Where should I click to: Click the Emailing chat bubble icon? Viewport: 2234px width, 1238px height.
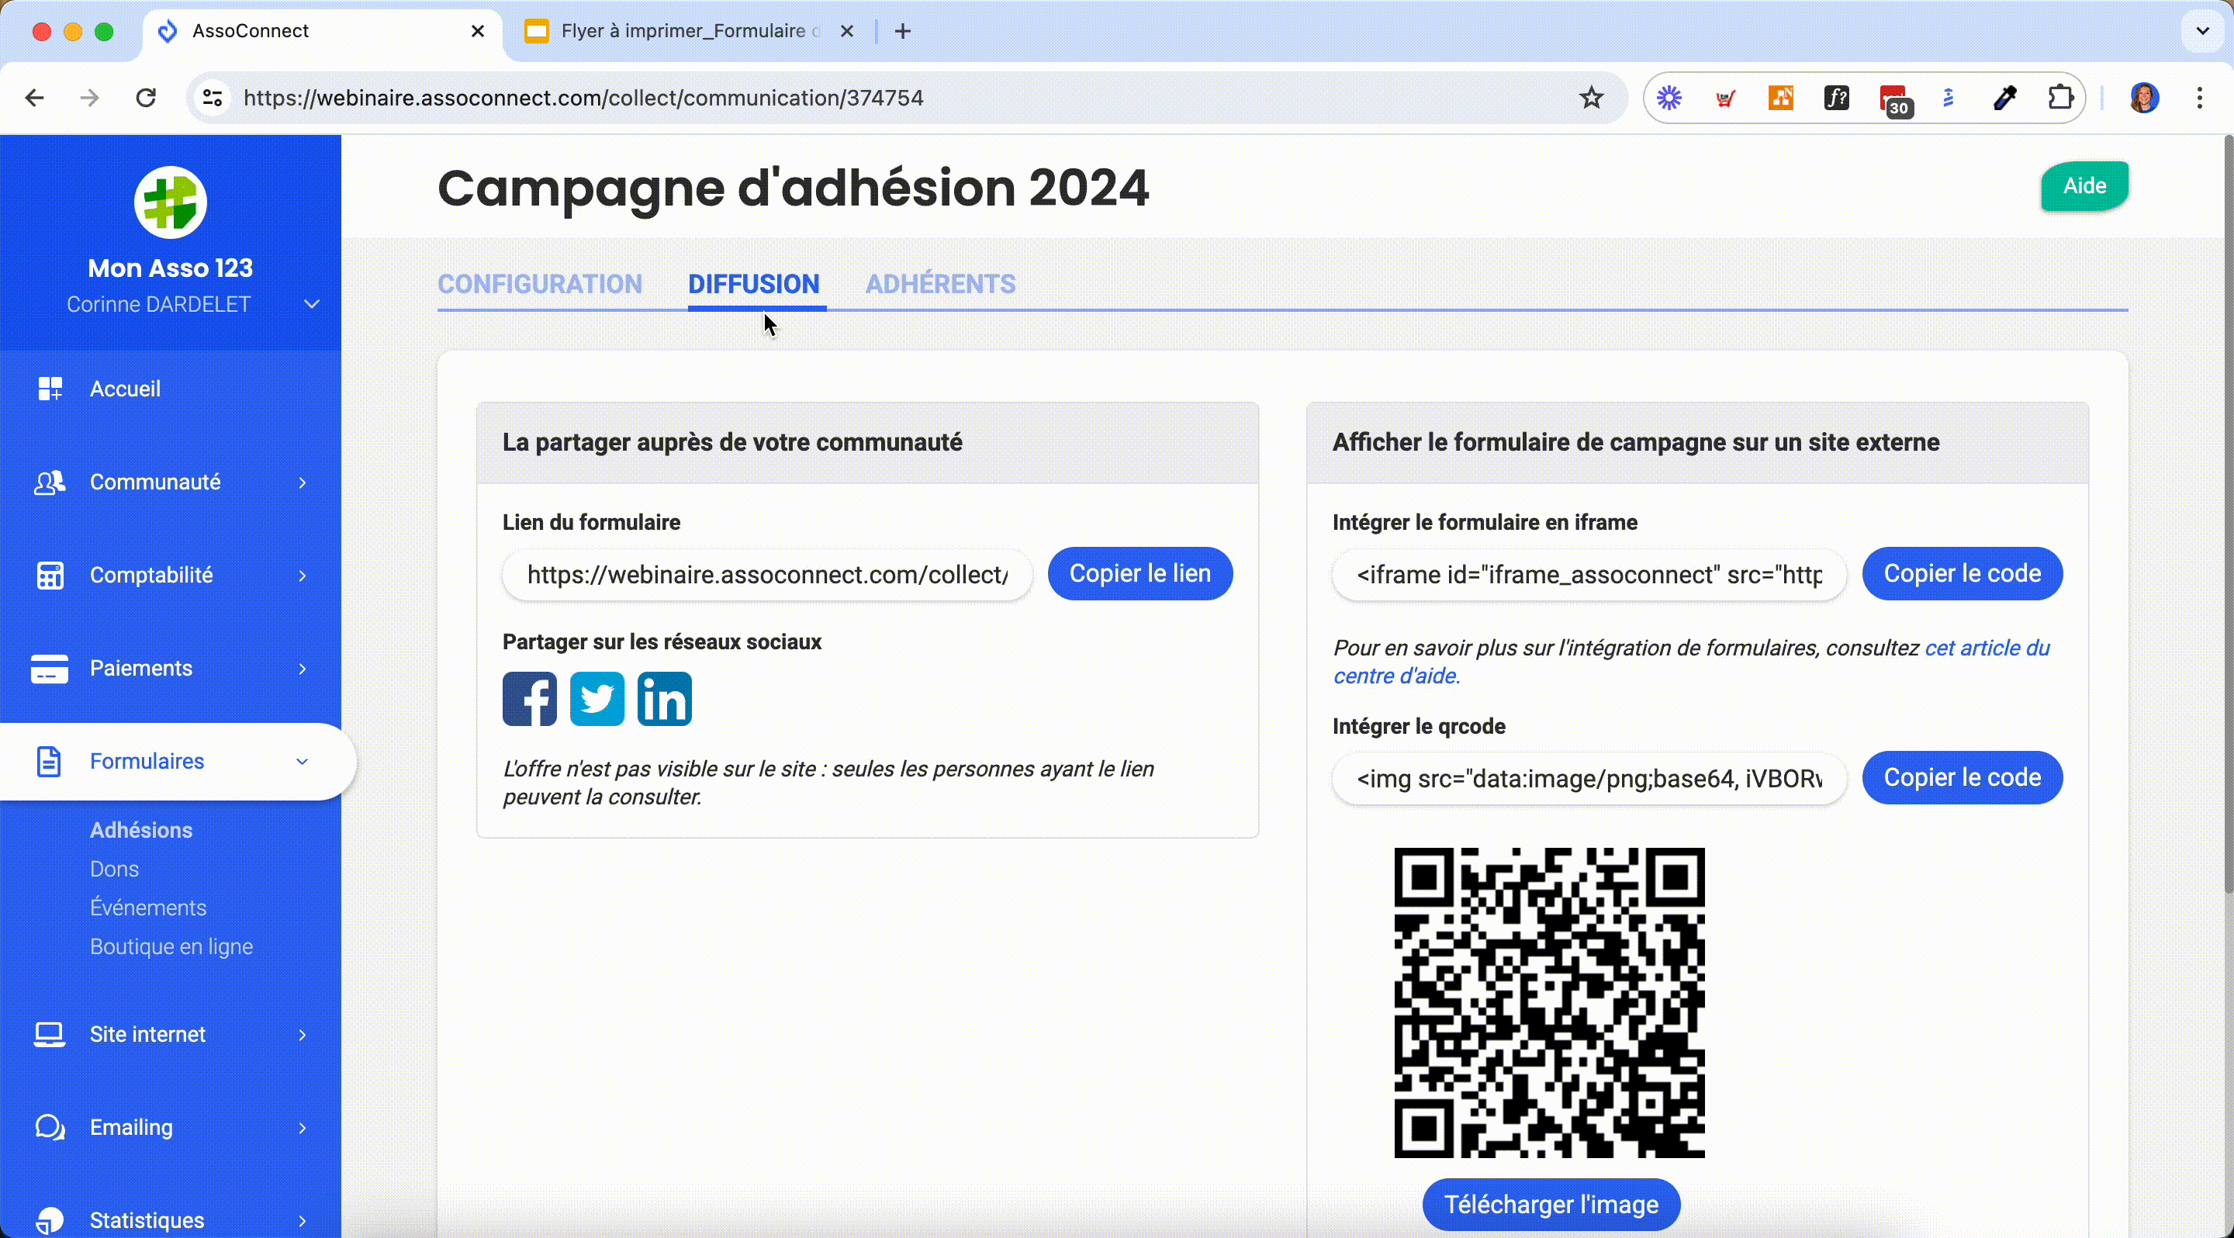(50, 1127)
